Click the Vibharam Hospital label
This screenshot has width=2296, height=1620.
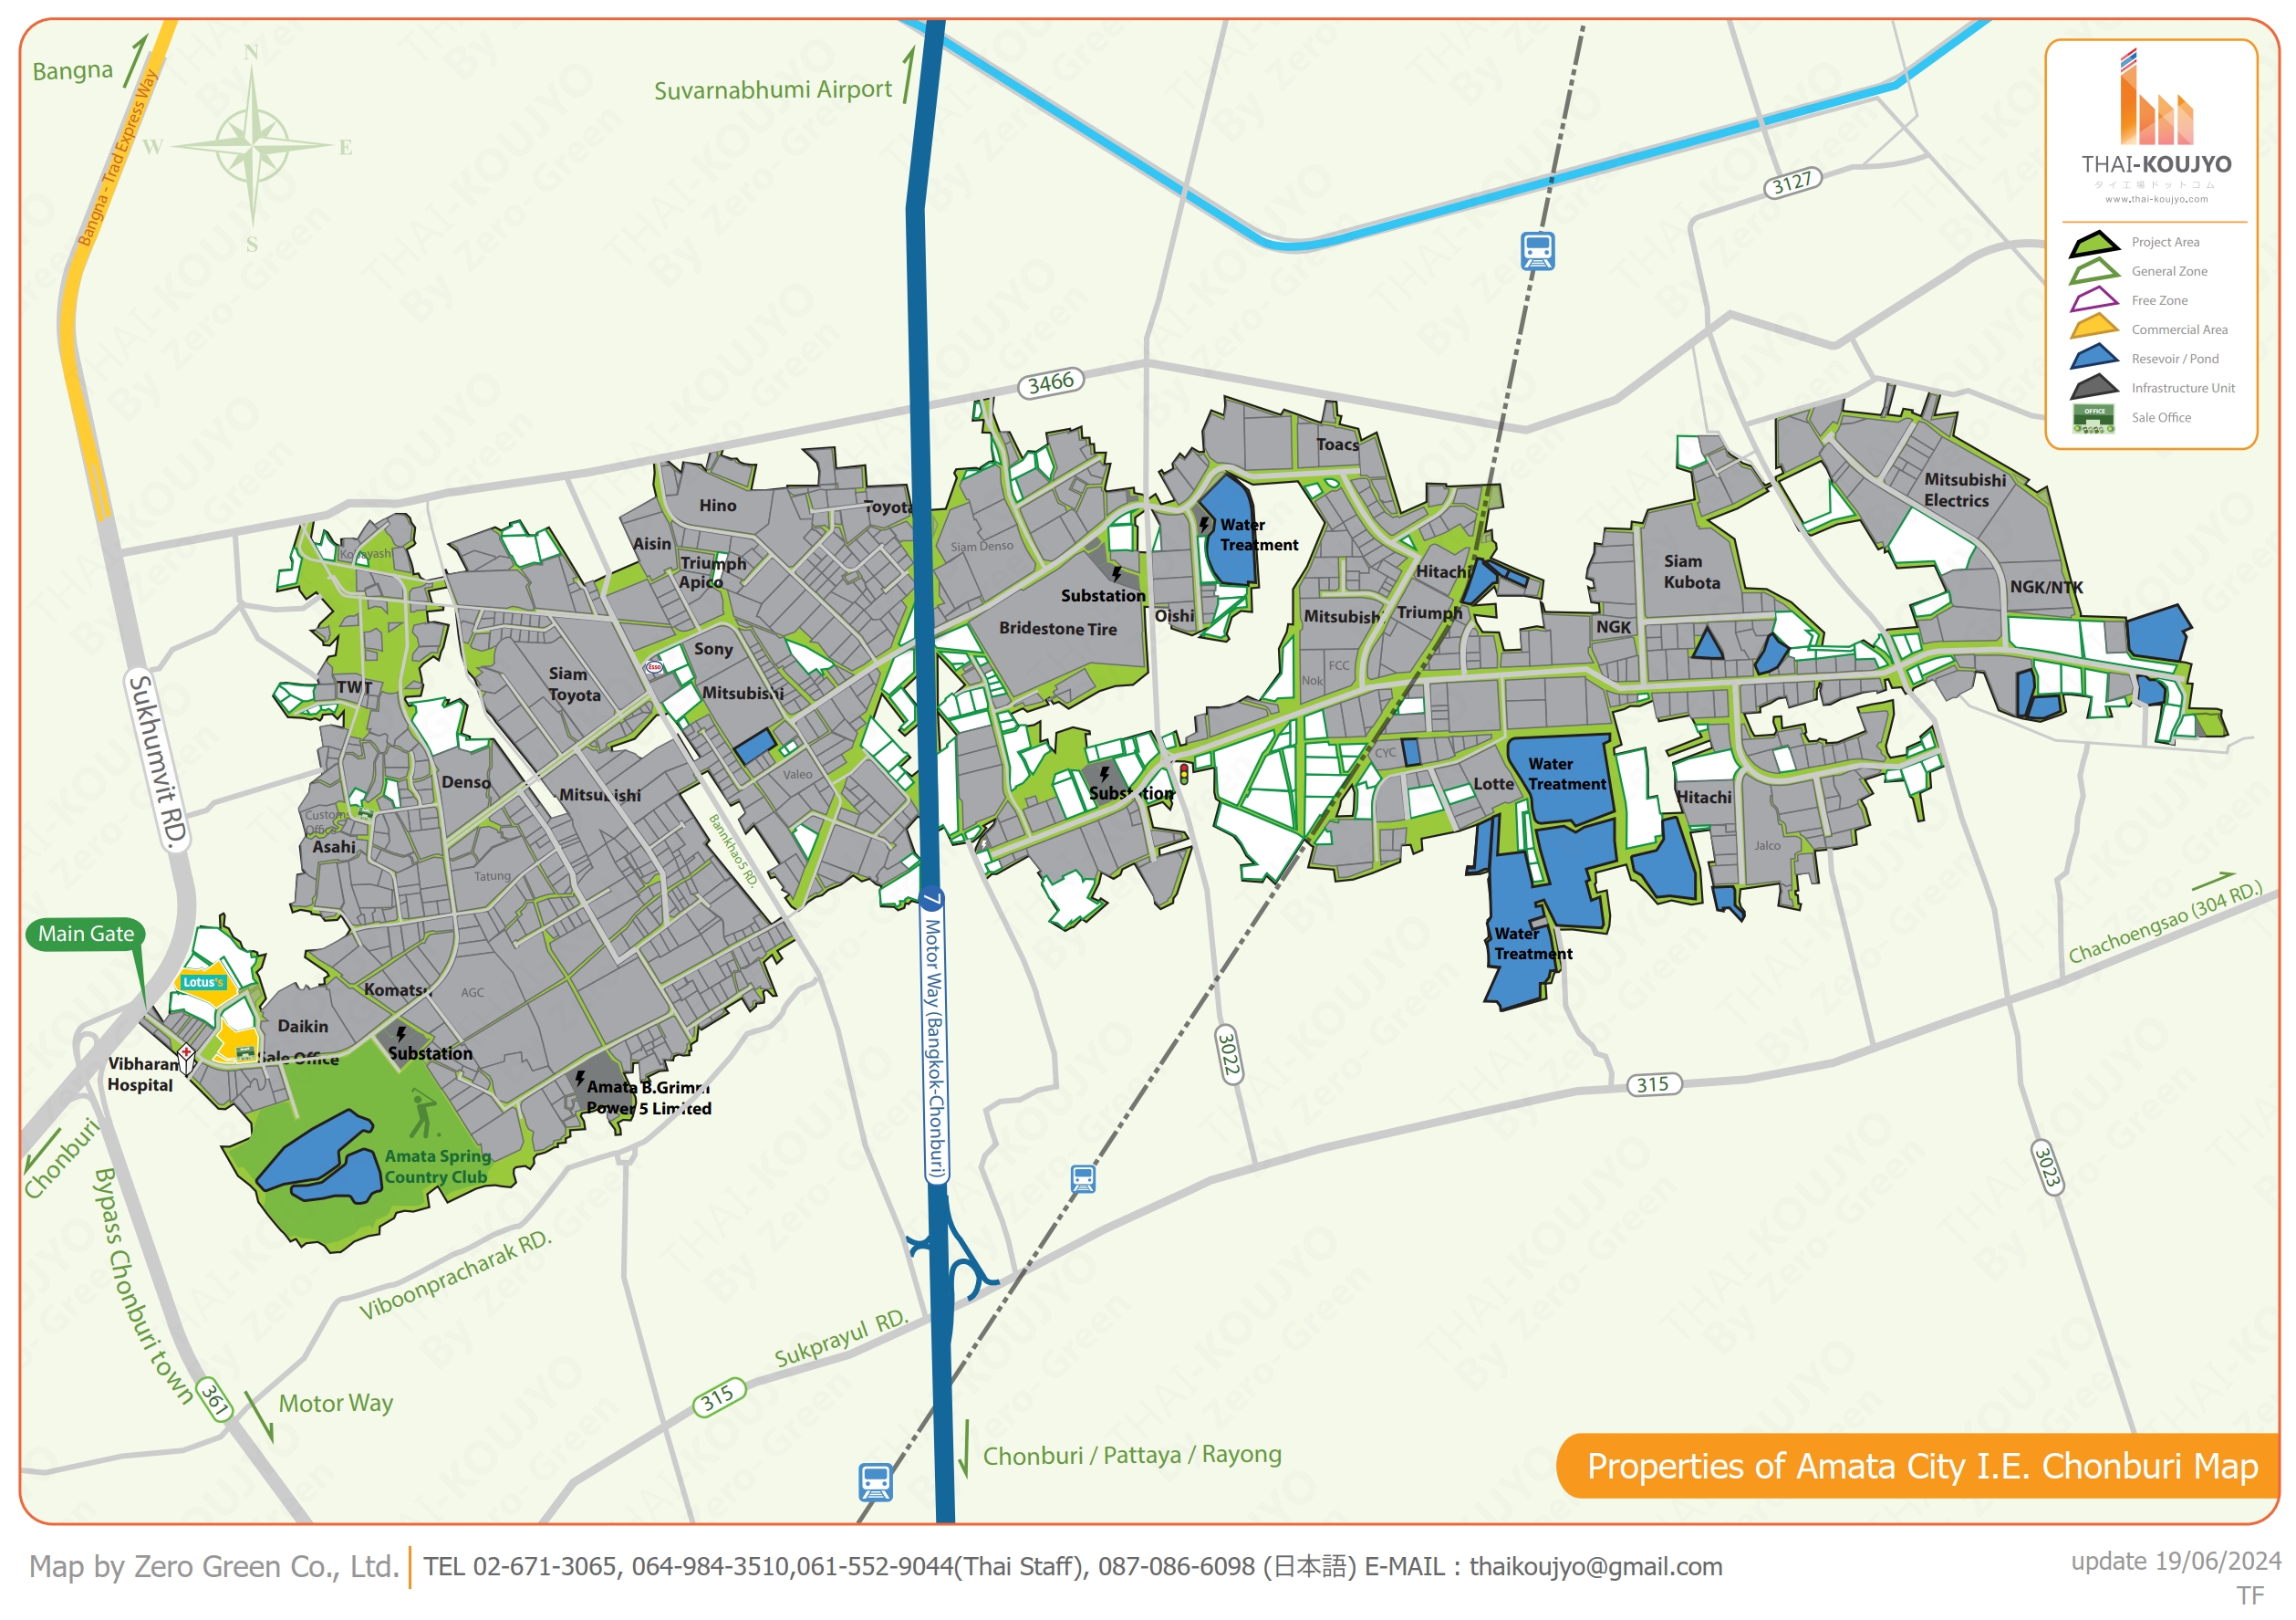[x=143, y=1074]
